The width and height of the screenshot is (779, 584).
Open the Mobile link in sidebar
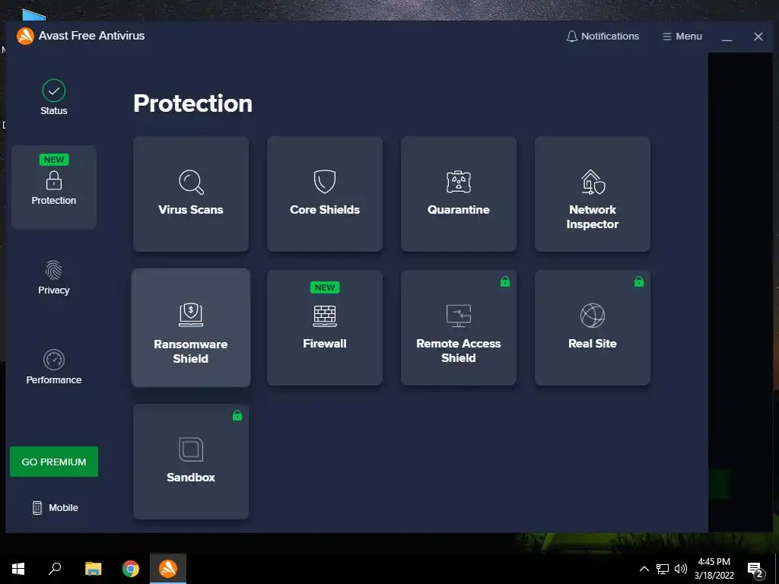[55, 507]
